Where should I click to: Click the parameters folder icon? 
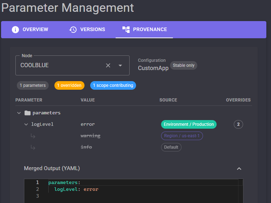[28, 113]
